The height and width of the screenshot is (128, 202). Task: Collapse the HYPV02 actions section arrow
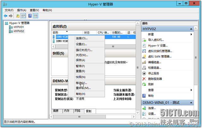point(191,29)
